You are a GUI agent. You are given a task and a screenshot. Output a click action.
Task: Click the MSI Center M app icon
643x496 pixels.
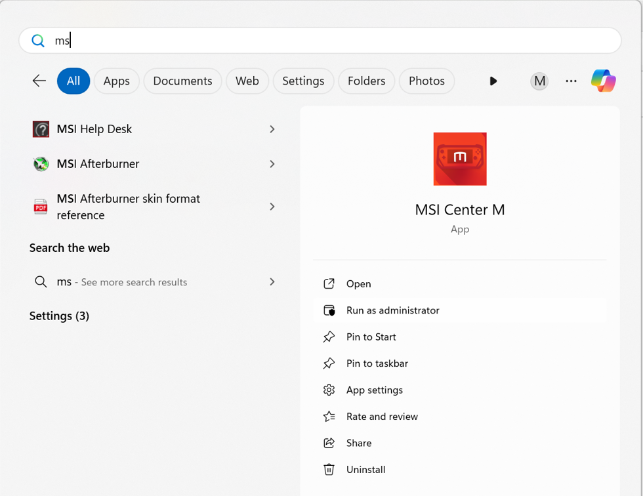click(459, 159)
